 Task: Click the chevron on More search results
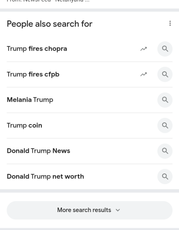[118, 210]
